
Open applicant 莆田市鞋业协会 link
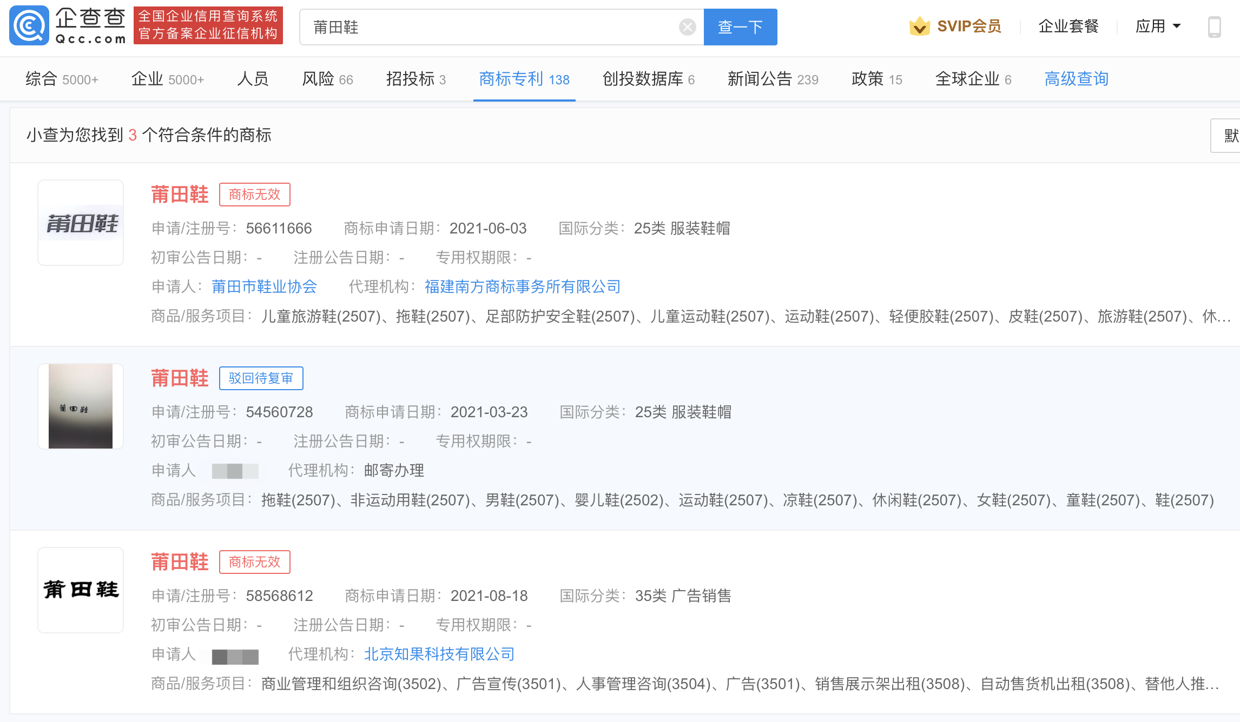point(264,286)
